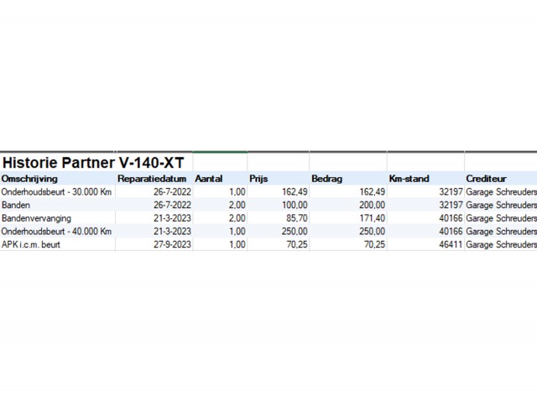Select the Onderhoudsbeurt - 30.000 Km cell
Image resolution: width=537 pixels, height=402 pixels.
point(57,192)
